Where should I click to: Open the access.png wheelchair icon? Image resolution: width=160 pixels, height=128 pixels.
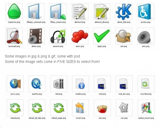click(x=146, y=12)
